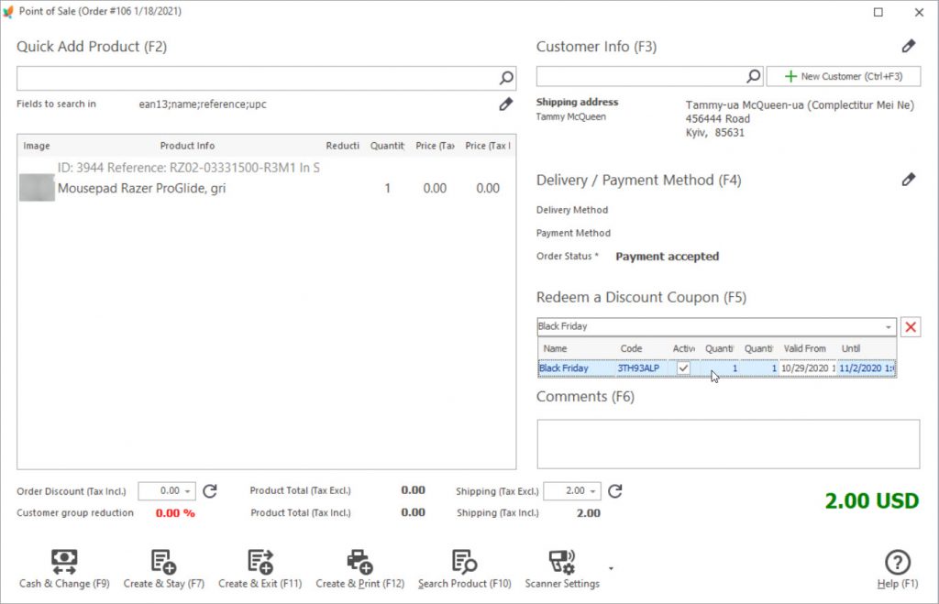The image size is (939, 604).
Task: Expand the arrow next to Scanner Settings
Action: [611, 566]
